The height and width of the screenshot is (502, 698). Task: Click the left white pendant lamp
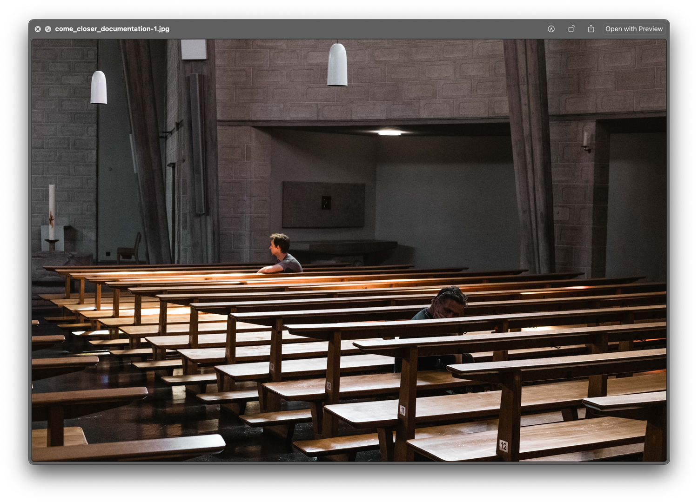99,88
